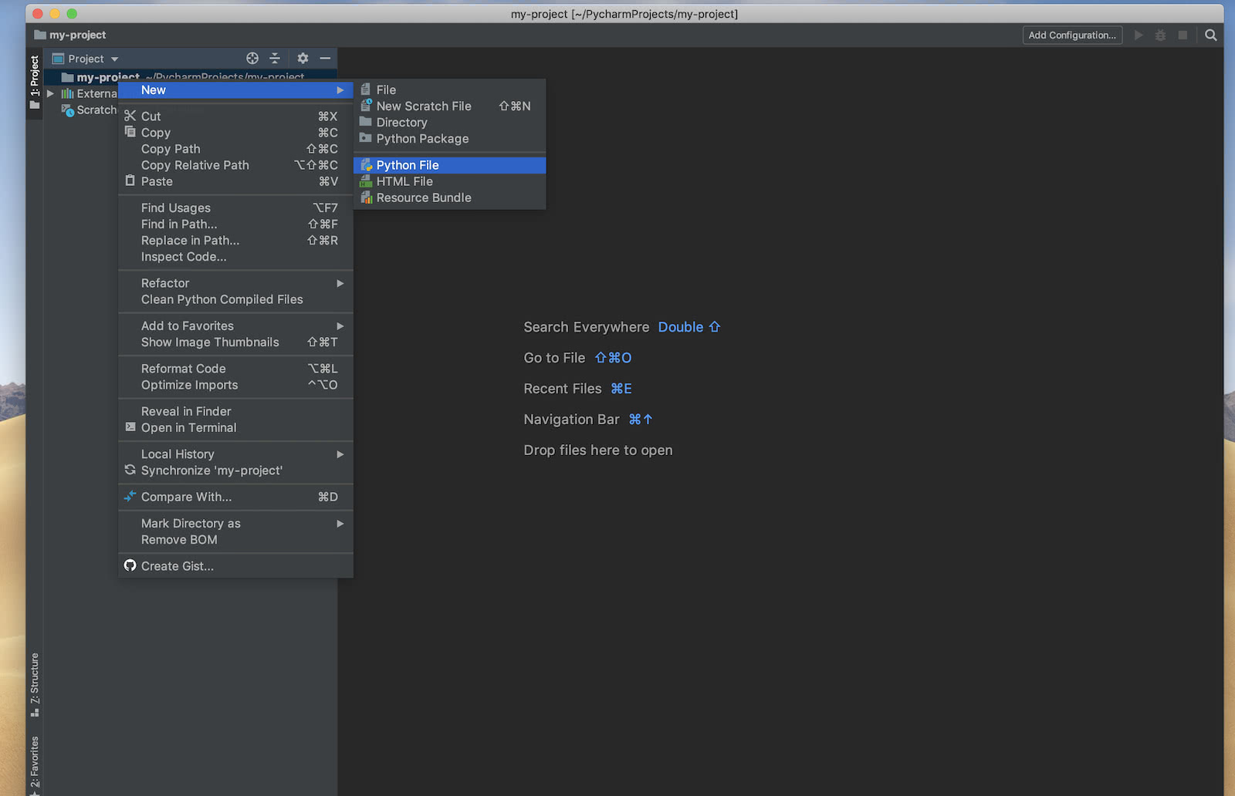Click the scissors Cut icon
Viewport: 1235px width, 796px height.
coord(130,116)
